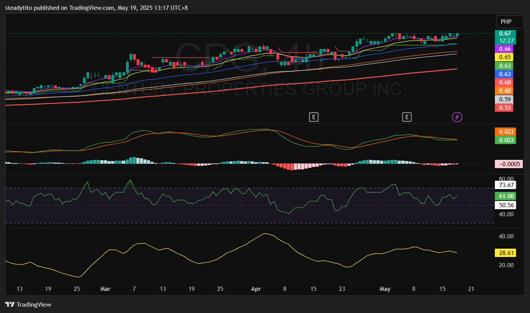Click the 'May' label on time axis
Image resolution: width=530 pixels, height=313 pixels.
click(x=385, y=289)
